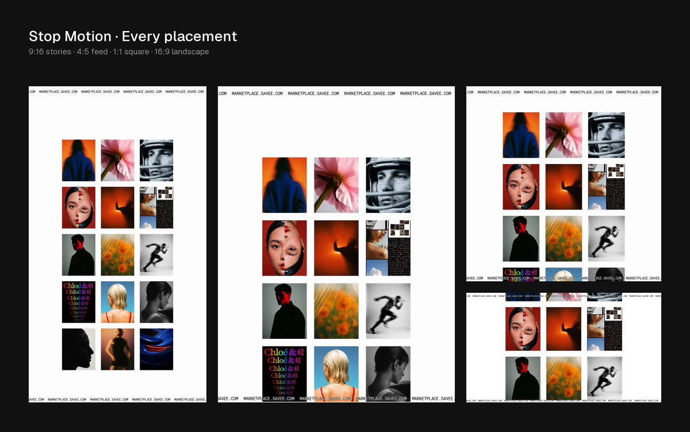Select the grayscale woman looking down thumbnail in the feed panel
This screenshot has width=690, height=432.
point(388,373)
